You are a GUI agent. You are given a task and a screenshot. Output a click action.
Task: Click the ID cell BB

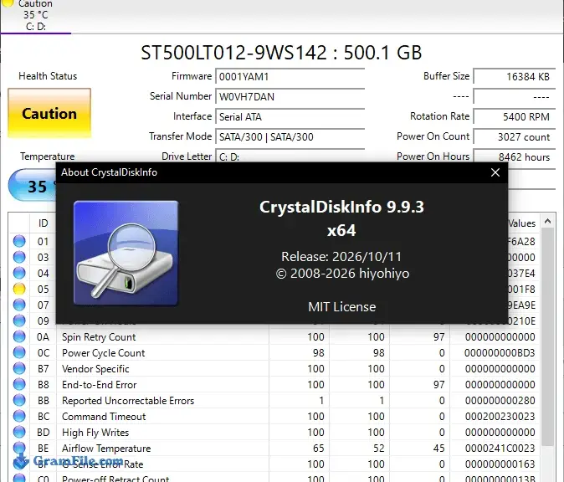click(44, 400)
